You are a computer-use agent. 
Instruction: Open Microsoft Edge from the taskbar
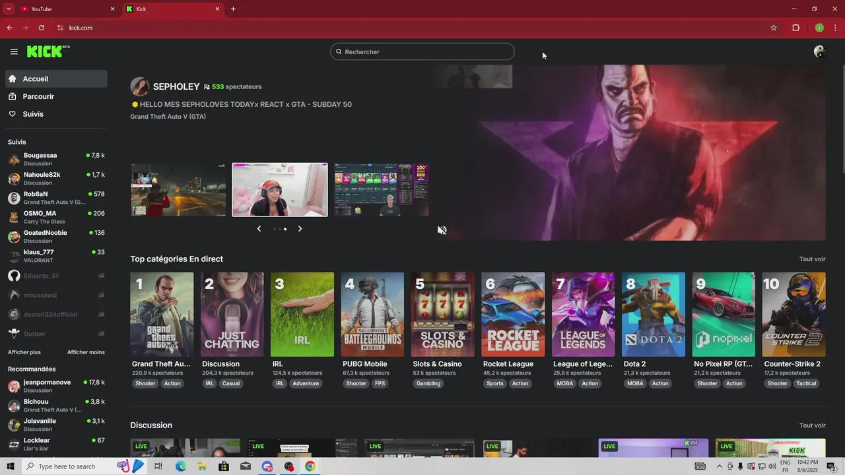180,466
